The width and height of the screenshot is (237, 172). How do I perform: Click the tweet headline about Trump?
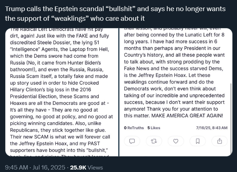tap(115, 14)
